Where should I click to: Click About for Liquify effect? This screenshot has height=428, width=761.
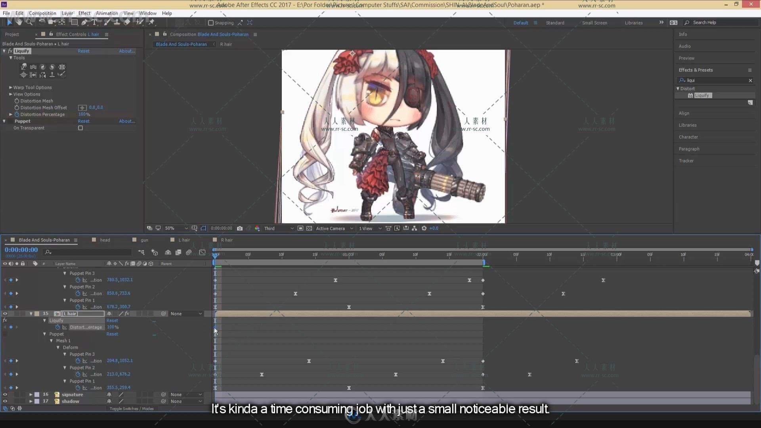coord(127,51)
